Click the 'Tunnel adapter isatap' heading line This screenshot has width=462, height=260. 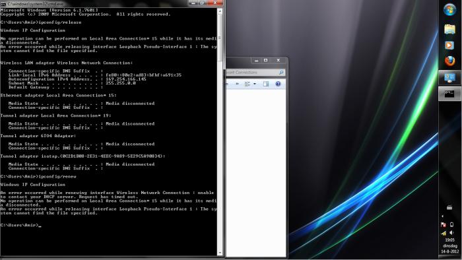[82, 156]
